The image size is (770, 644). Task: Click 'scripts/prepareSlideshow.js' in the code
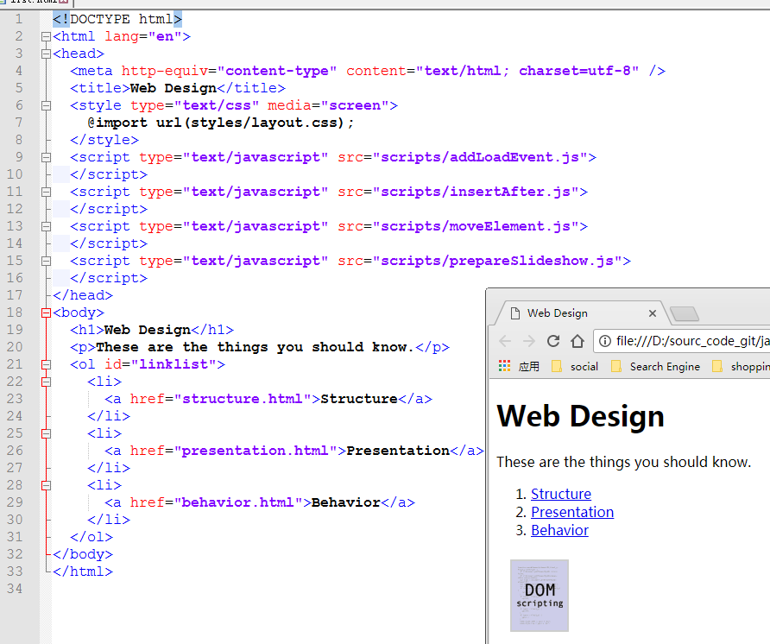(497, 261)
